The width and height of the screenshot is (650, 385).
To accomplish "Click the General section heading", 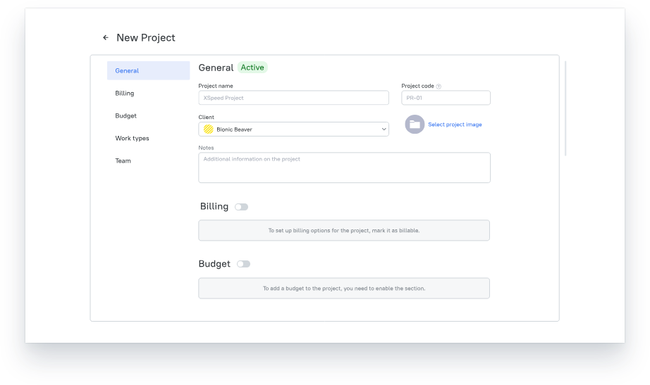I will pyautogui.click(x=216, y=68).
